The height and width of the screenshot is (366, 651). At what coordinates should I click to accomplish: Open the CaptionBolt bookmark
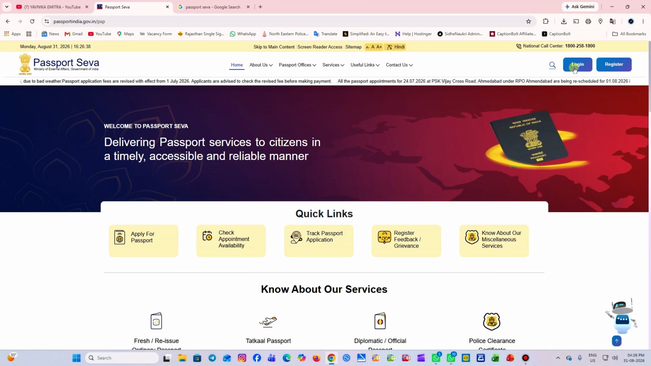coord(556,34)
